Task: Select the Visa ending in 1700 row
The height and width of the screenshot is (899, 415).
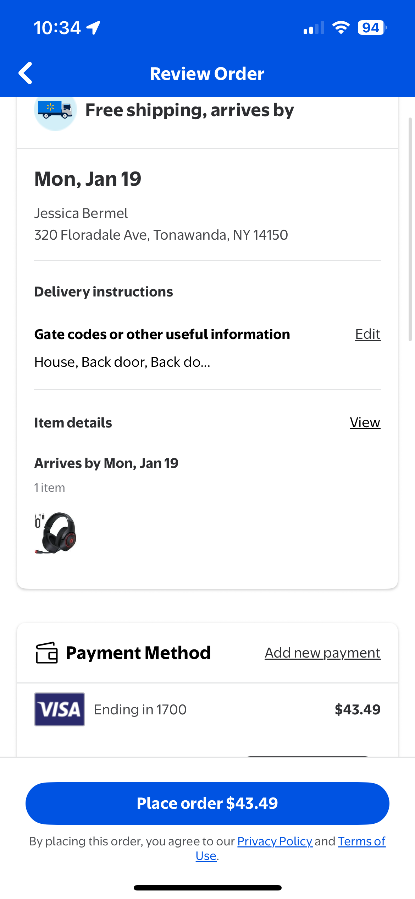Action: 207,709
